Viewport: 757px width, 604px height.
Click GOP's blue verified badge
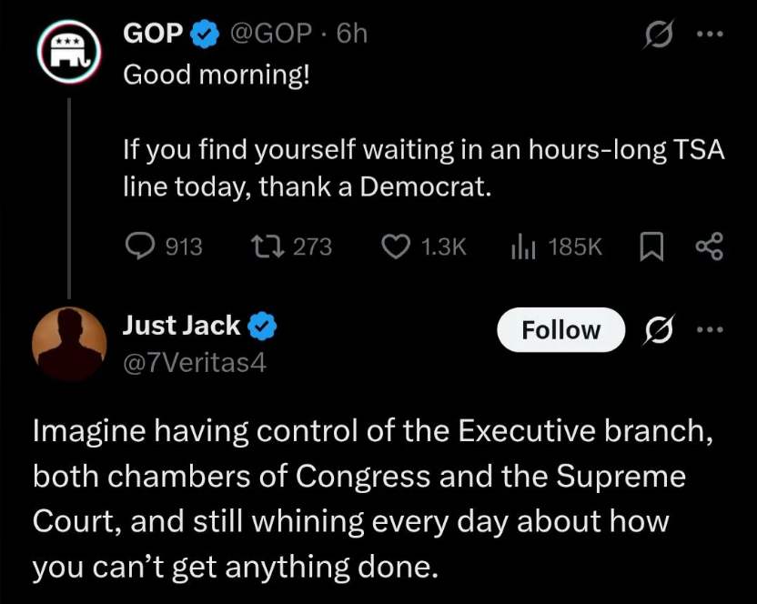(x=205, y=35)
